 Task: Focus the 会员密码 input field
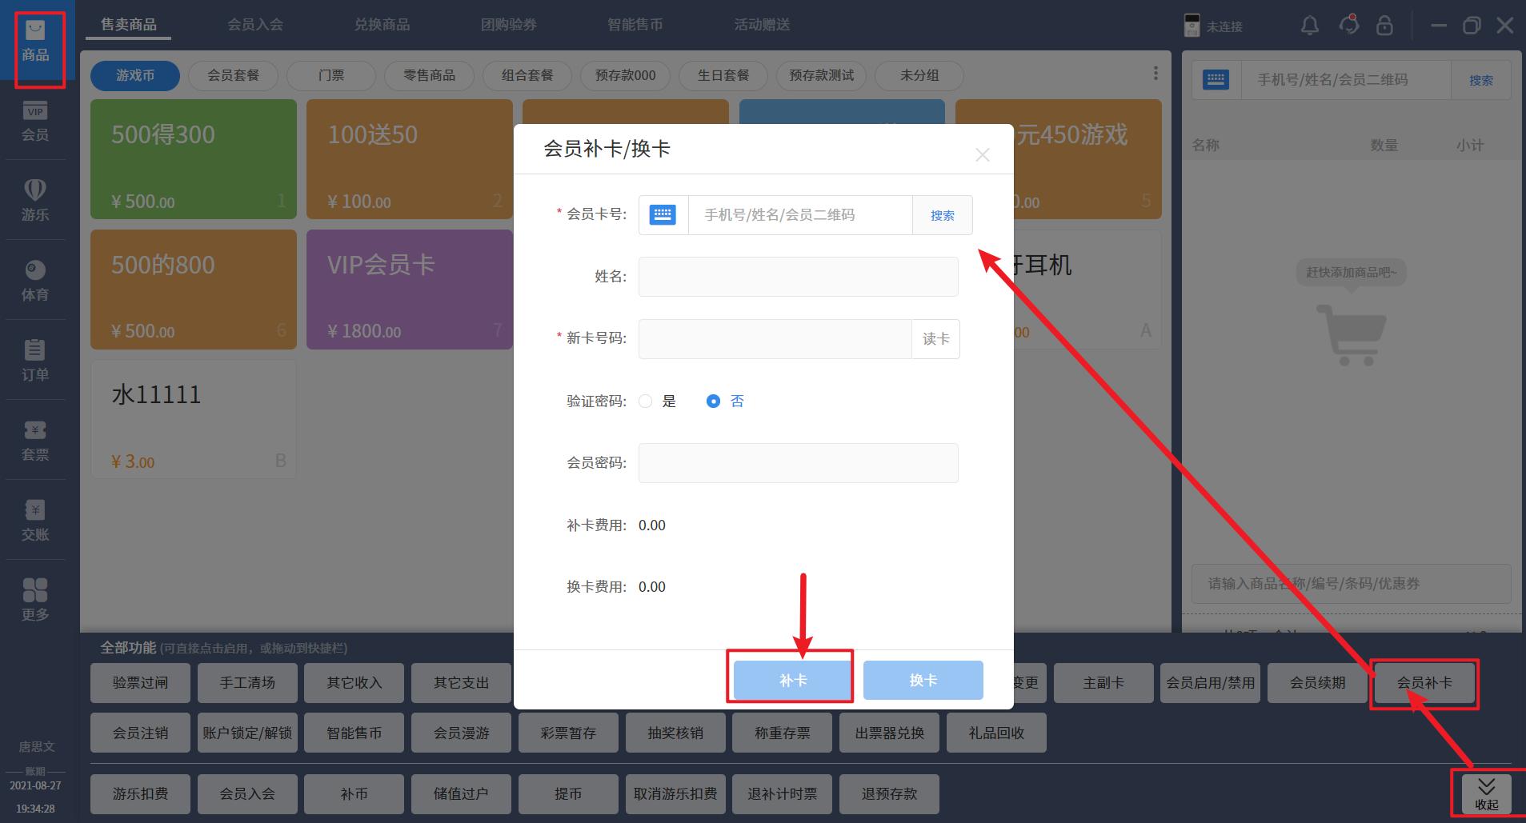[798, 463]
